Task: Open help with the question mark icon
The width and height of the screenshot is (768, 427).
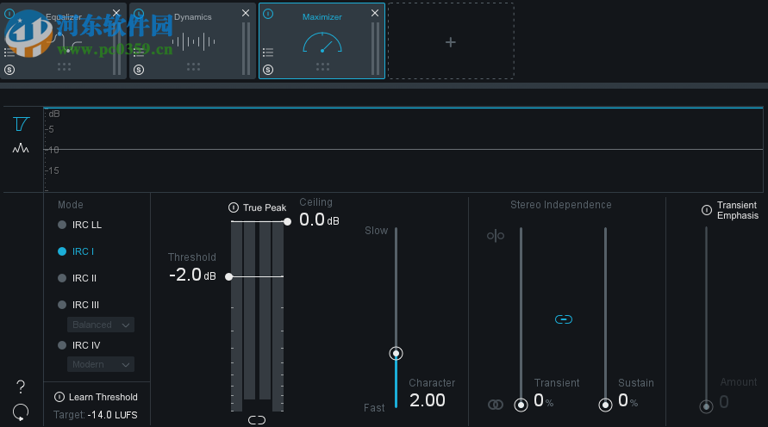Action: tap(21, 387)
